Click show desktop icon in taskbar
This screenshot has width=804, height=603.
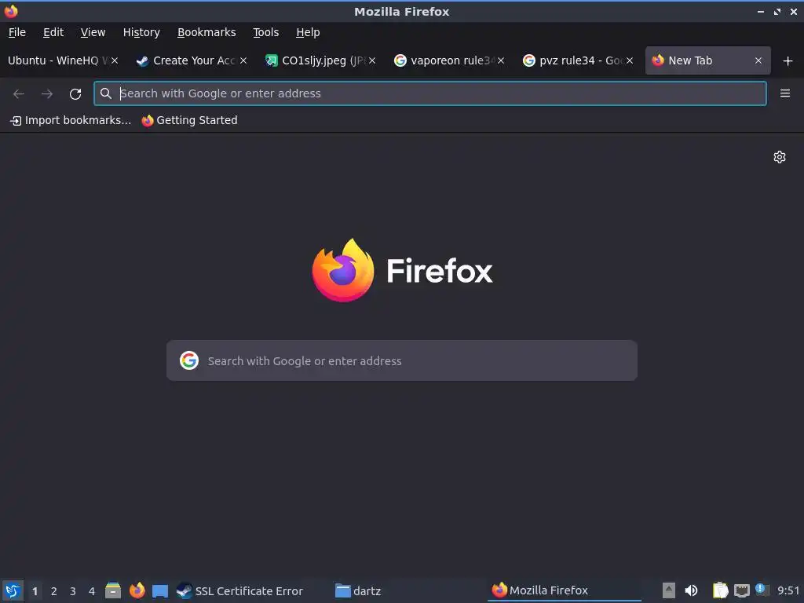point(160,590)
